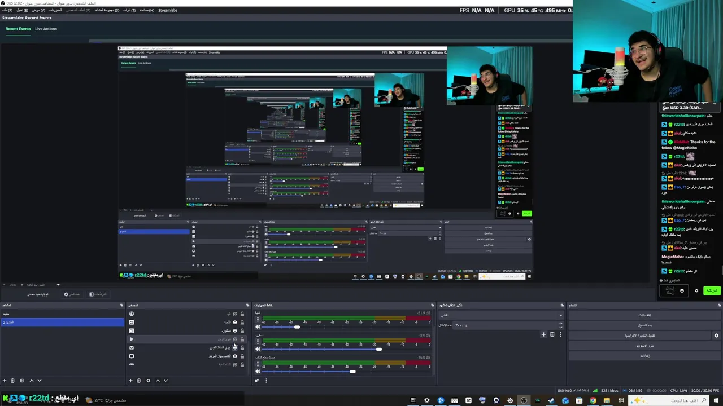Viewport: 723px width, 406px height.
Task: Unlock the Discord source lock
Action: point(242,331)
